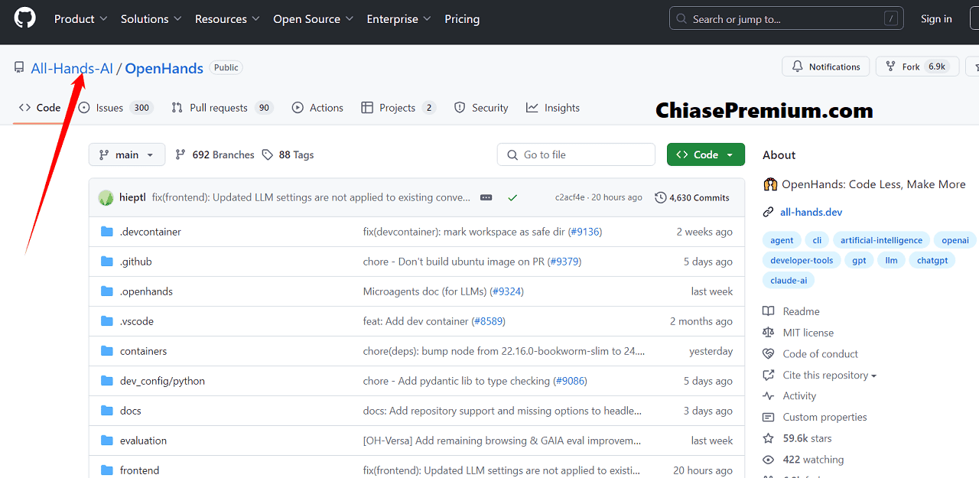979x478 pixels.
Task: Expand the Product menu
Action: pyautogui.click(x=80, y=18)
